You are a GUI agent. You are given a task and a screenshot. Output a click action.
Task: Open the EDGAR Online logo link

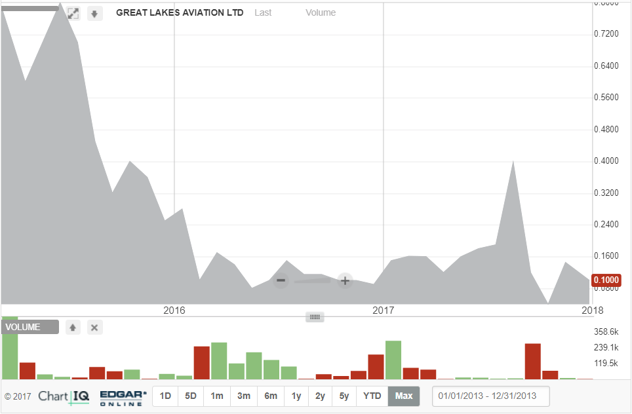(123, 398)
